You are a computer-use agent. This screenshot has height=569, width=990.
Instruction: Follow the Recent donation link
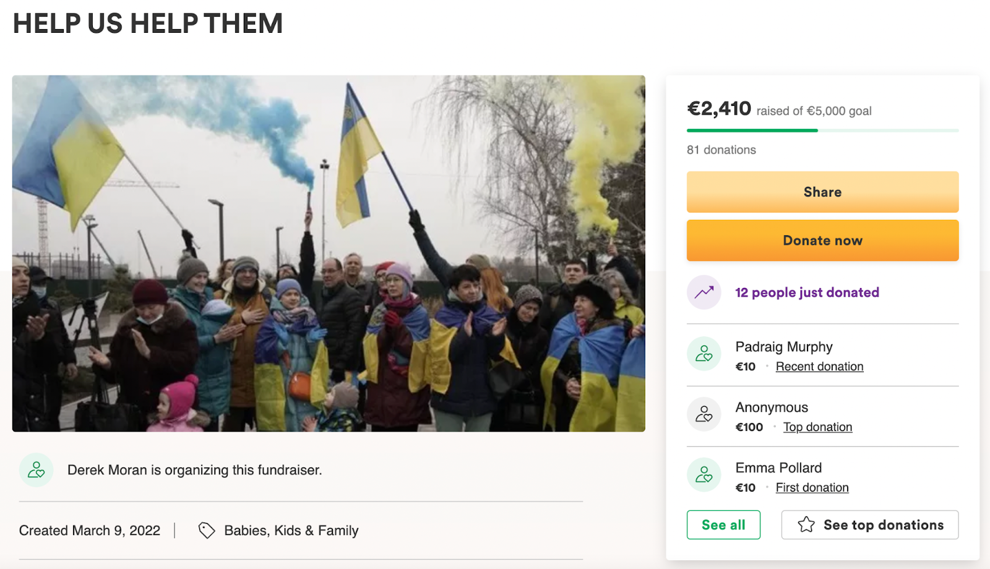819,367
